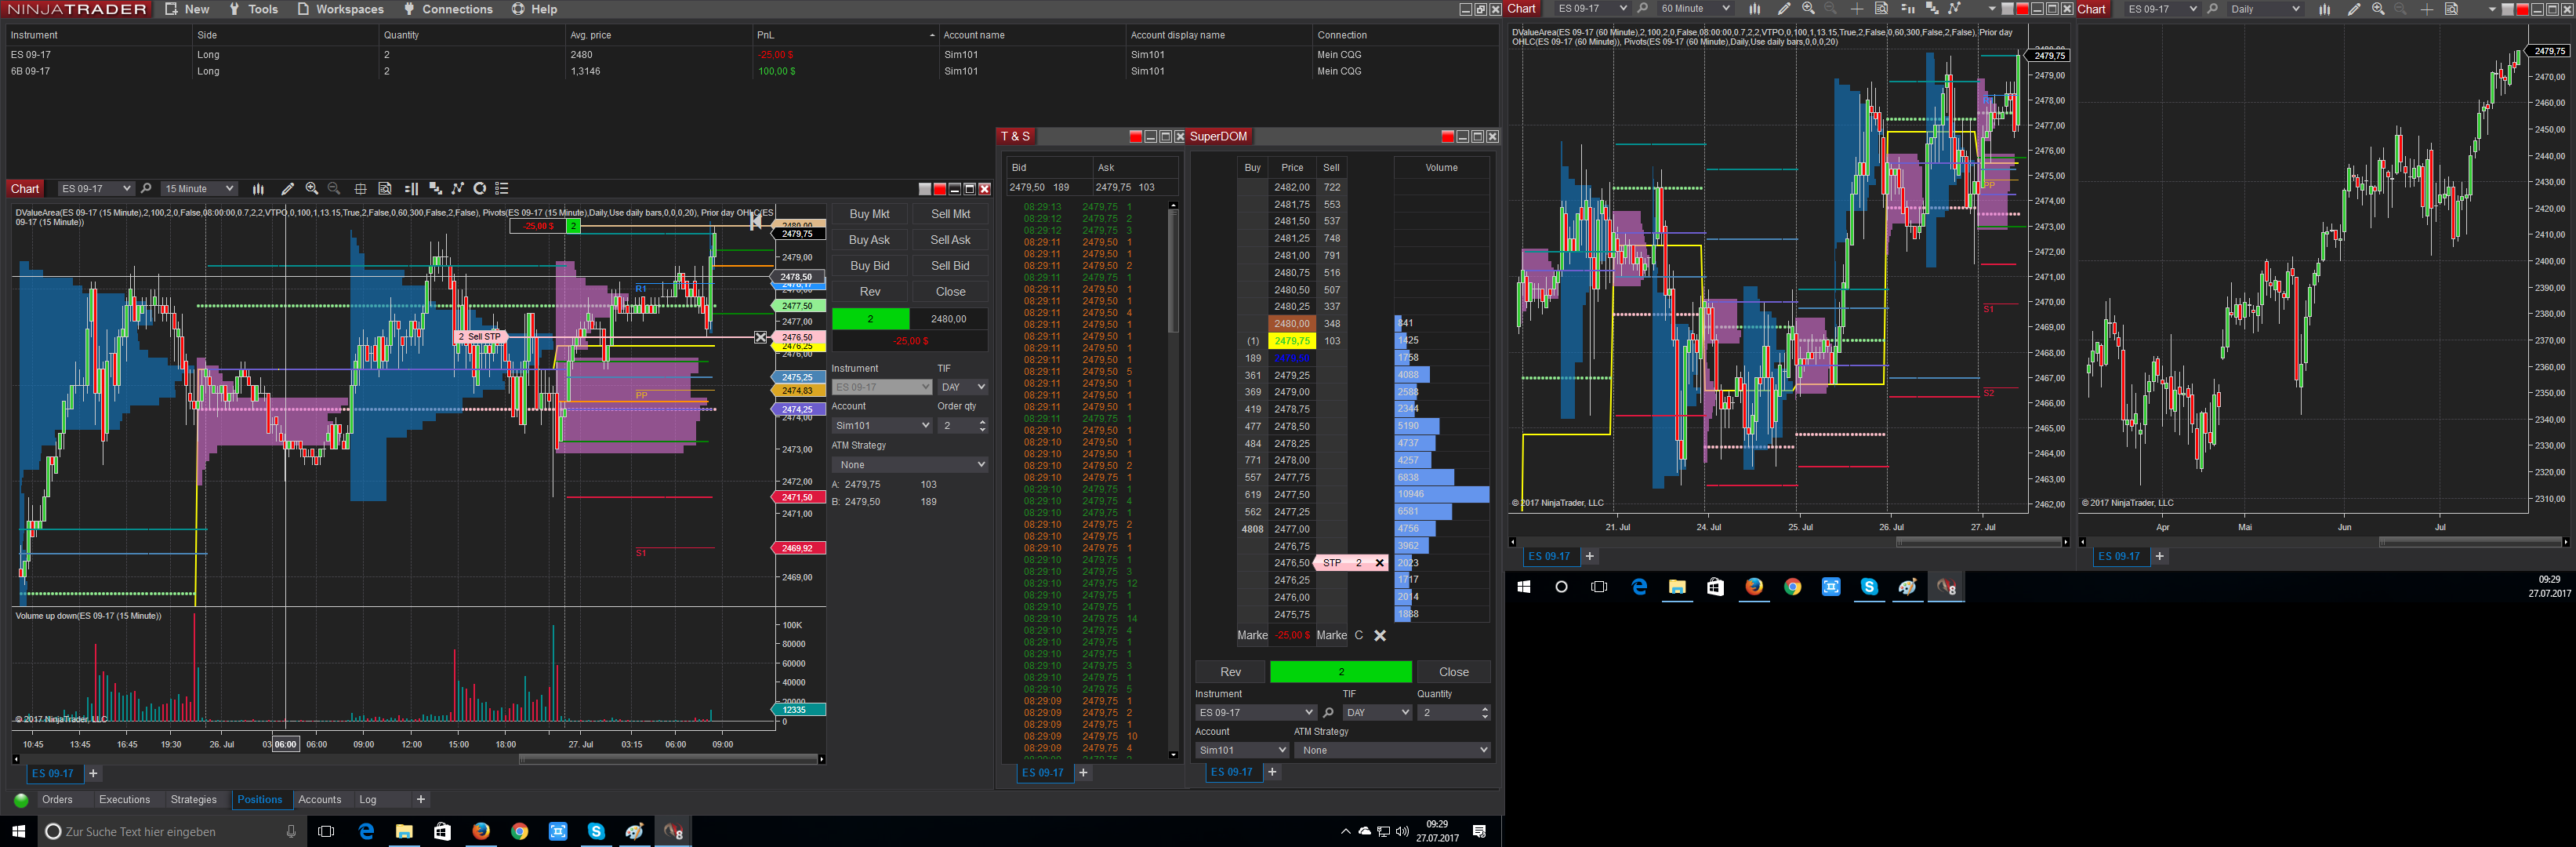Open bar type settings in Daily chart
The image size is (2576, 847).
coord(2324,9)
